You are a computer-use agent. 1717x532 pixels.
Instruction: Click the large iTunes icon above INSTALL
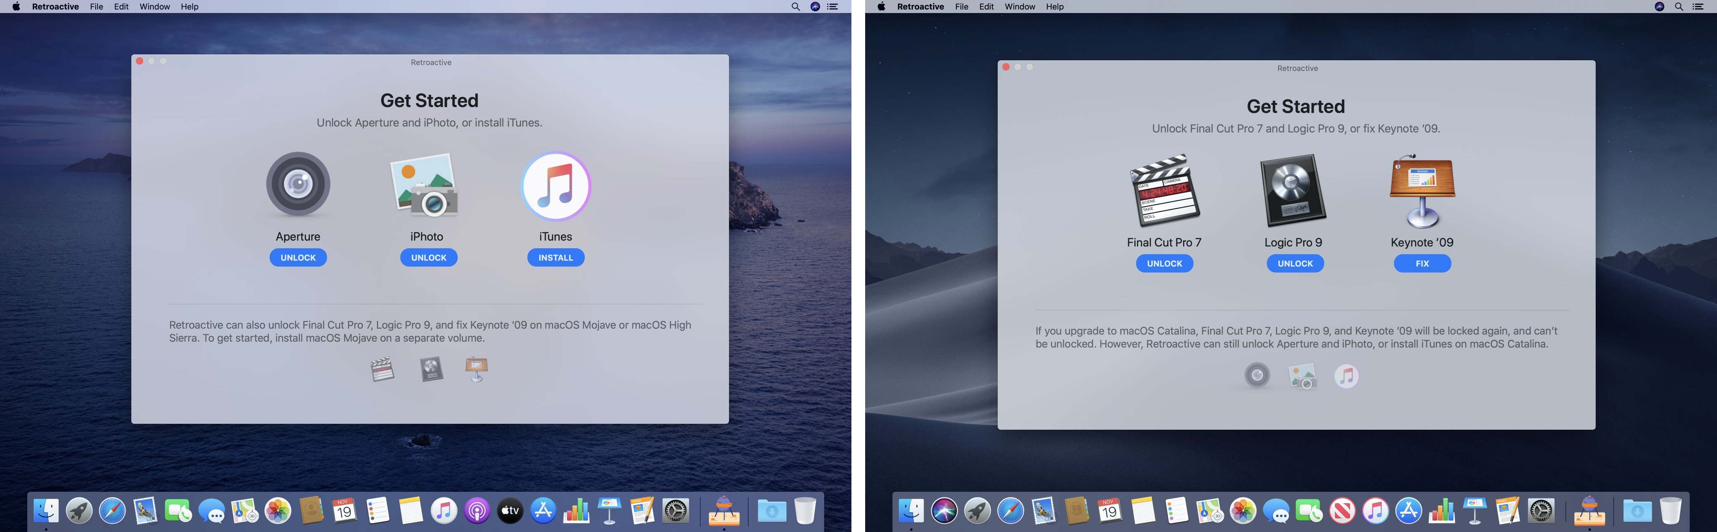pos(556,186)
